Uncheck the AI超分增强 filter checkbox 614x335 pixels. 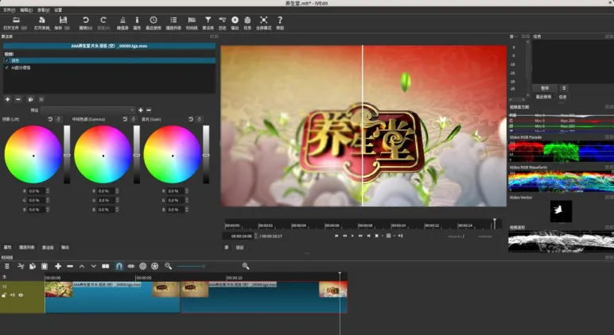pyautogui.click(x=6, y=67)
